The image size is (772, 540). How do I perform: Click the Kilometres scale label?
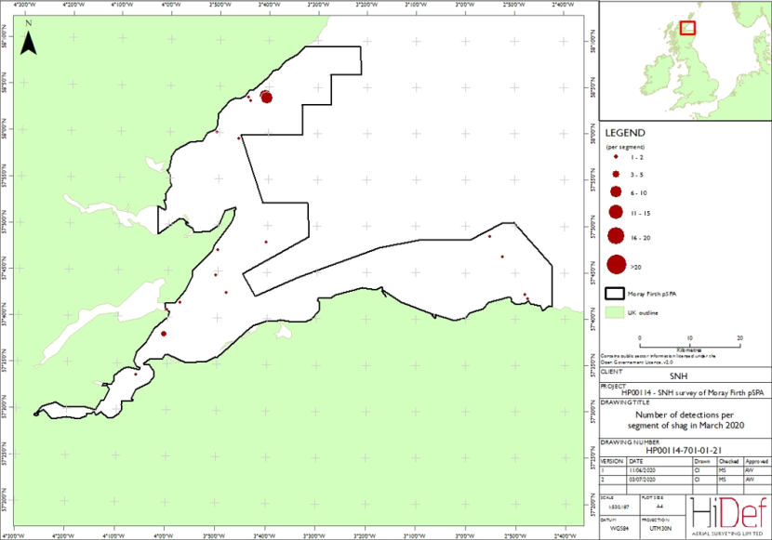689,350
